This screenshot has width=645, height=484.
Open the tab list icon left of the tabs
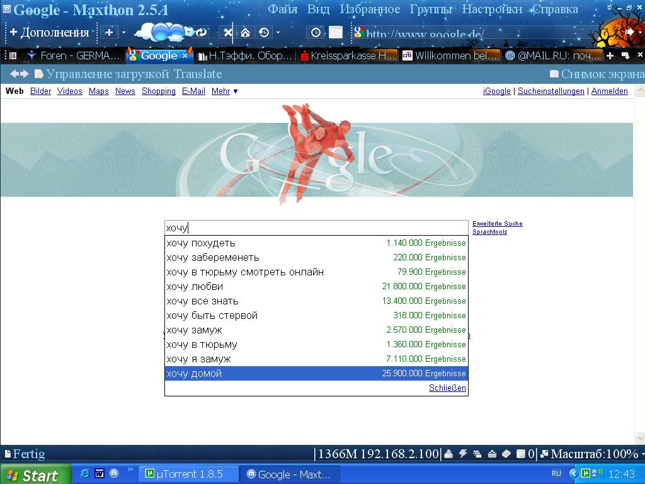[x=13, y=55]
